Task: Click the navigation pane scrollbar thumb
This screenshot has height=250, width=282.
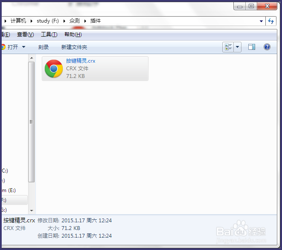Action: [x=32, y=122]
